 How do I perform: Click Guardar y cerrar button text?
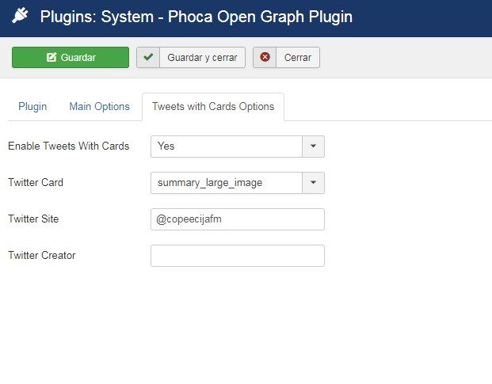pyautogui.click(x=202, y=57)
